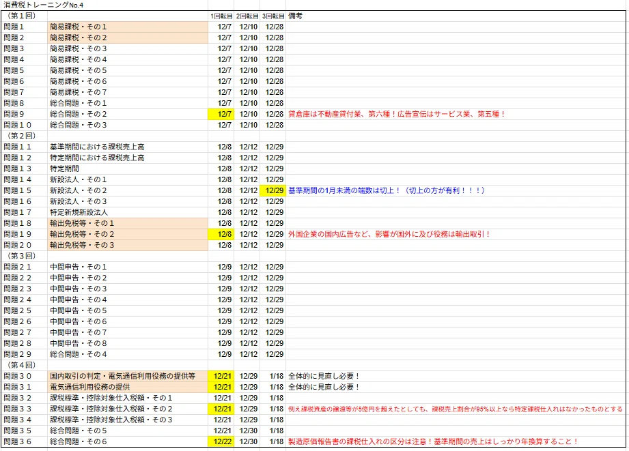Select the 12/28 cell in 問題3 row
The image size is (629, 451).
272,48
